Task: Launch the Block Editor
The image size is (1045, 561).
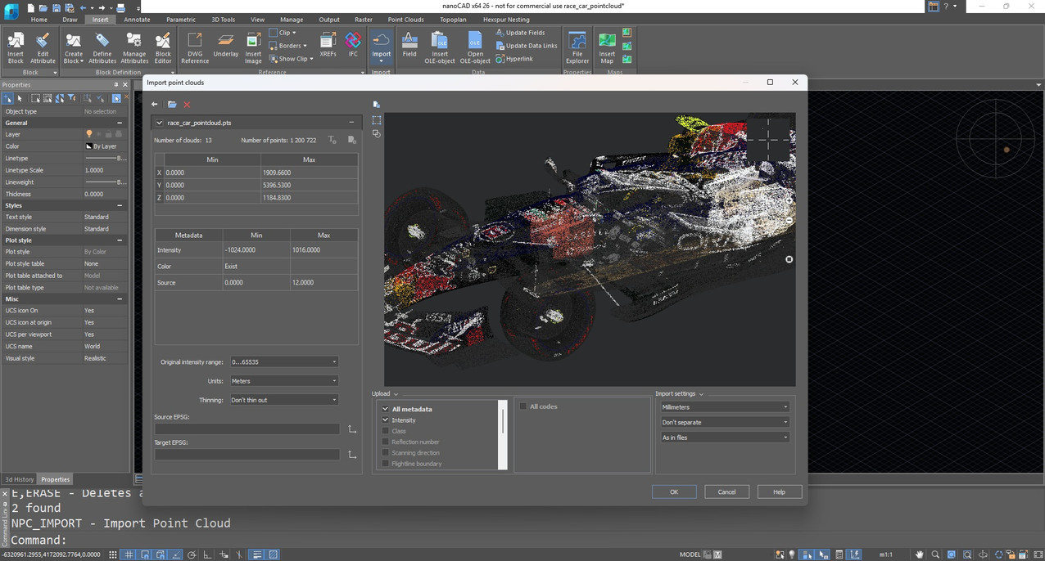Action: (x=163, y=47)
